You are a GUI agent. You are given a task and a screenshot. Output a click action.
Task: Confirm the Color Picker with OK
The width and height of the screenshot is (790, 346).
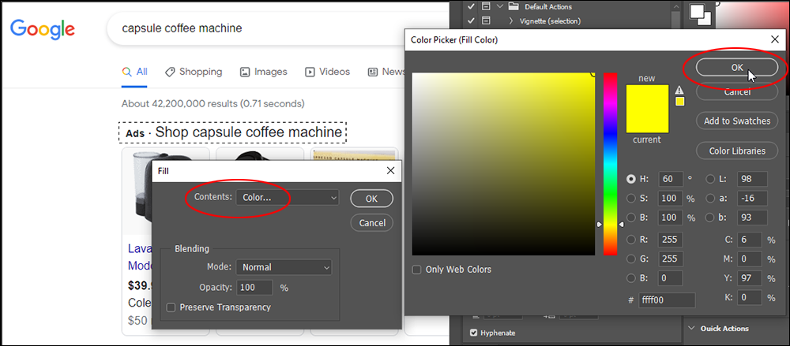737,68
